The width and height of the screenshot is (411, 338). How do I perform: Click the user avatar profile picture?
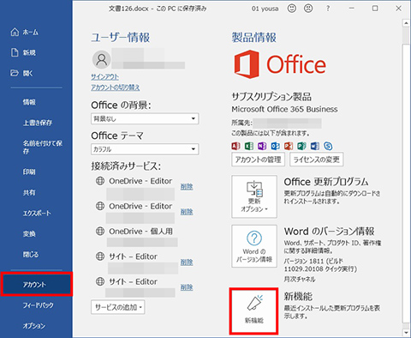click(x=101, y=59)
